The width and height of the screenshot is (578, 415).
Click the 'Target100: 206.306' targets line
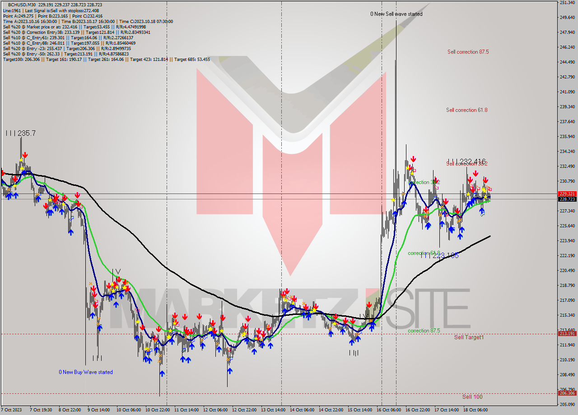(106, 59)
